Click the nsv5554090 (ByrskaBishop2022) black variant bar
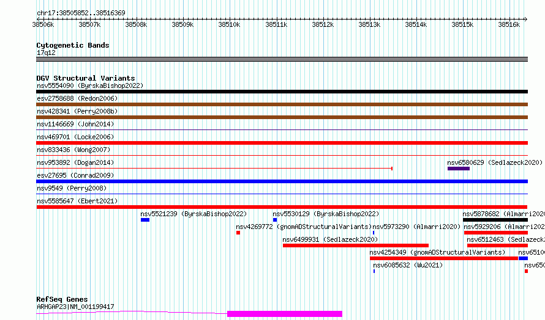This screenshot has width=545, height=320. pyautogui.click(x=282, y=92)
